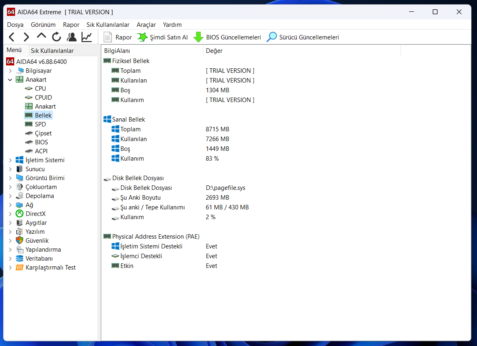The height and width of the screenshot is (346, 477).
Task: Click the Veritabanı database icon
Action: coord(20,259)
